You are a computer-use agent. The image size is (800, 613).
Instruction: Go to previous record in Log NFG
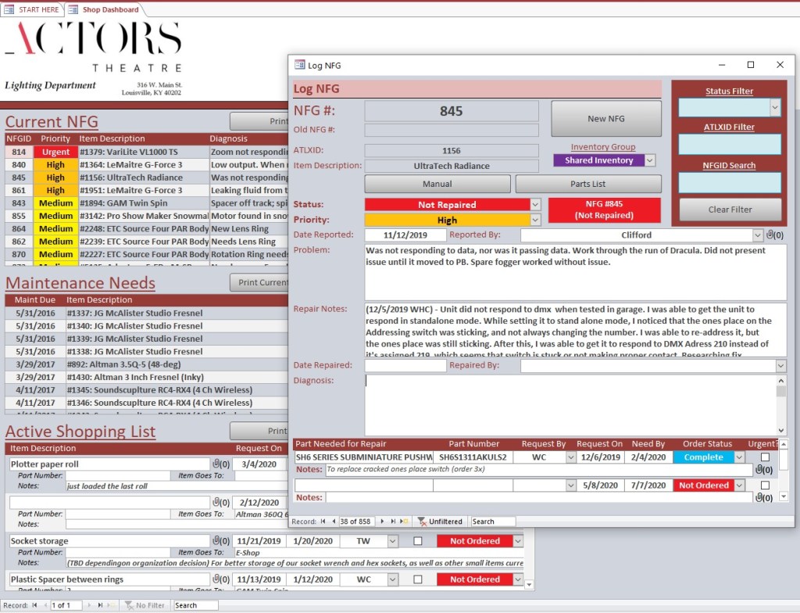tap(334, 522)
